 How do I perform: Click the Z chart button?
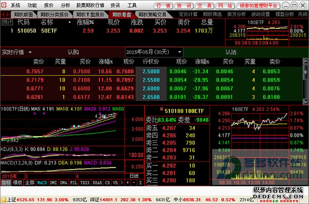[140, 183]
